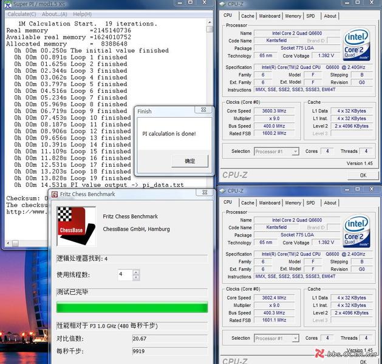Image resolution: width=382 pixels, height=364 pixels.
Task: Click the top CPU-Z title bar icon
Action: [222, 4]
